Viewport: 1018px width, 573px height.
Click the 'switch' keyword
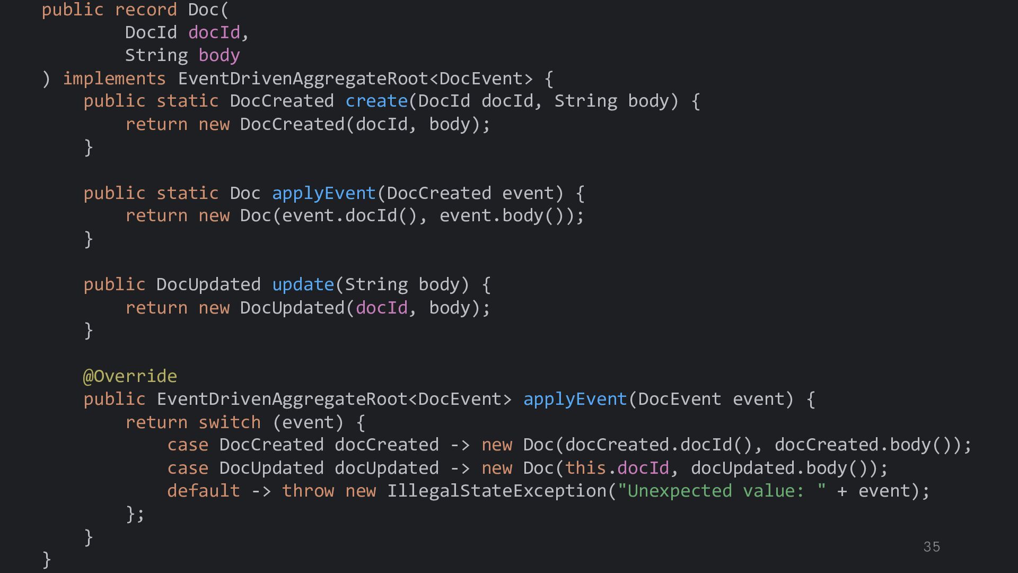coord(229,422)
